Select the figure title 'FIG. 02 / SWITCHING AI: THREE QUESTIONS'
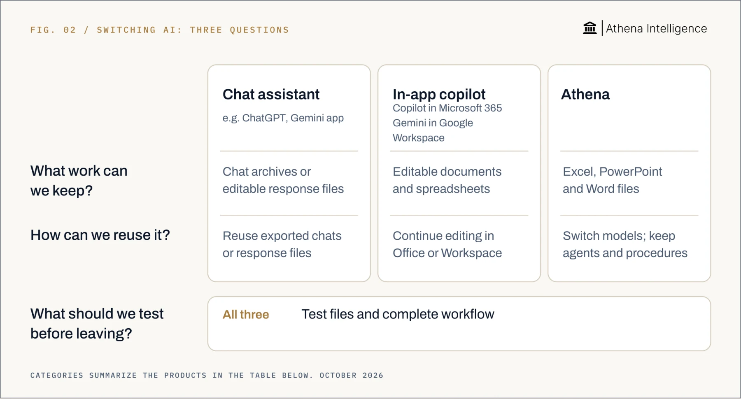This screenshot has height=399, width=741. 160,30
